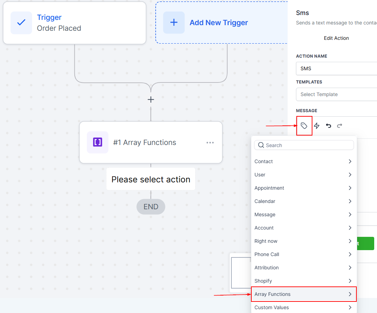Select the Order Placed trigger card
The image size is (377, 313).
pos(74,23)
